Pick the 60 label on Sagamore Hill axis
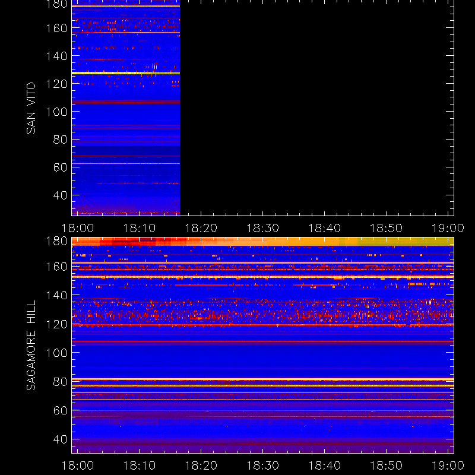 pos(60,410)
